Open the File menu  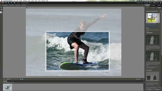(15, 1)
